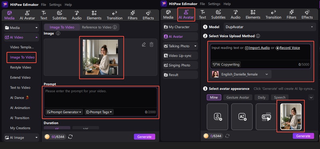The image size is (320, 149).
Task: Open Video Lip-sync in right sidebar
Action: coord(180,56)
